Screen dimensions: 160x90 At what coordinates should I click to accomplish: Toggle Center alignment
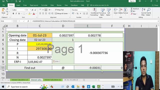click(x=43, y=13)
